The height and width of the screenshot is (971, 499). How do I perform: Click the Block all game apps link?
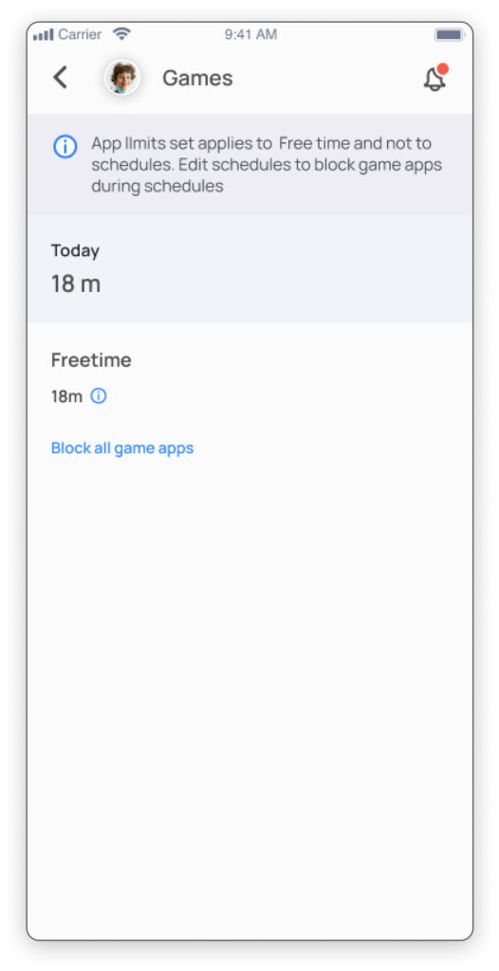[122, 448]
